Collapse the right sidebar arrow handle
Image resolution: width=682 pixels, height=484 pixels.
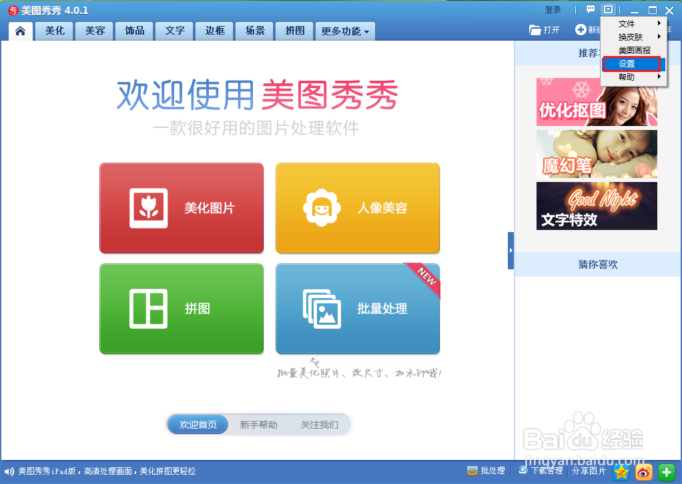pos(510,251)
